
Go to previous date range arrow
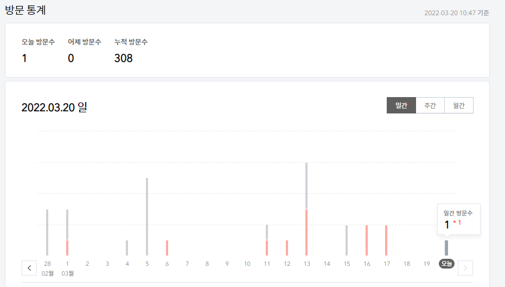29,268
